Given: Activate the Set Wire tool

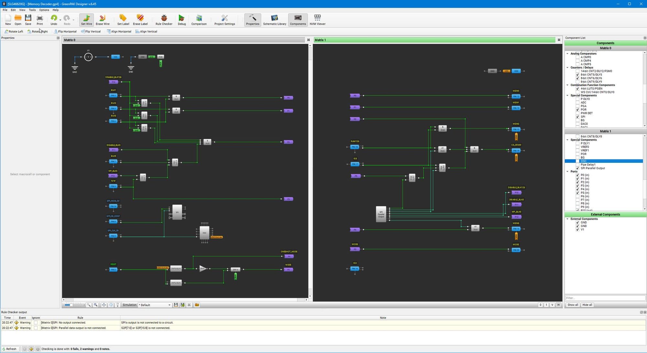Looking at the screenshot, I should [86, 20].
